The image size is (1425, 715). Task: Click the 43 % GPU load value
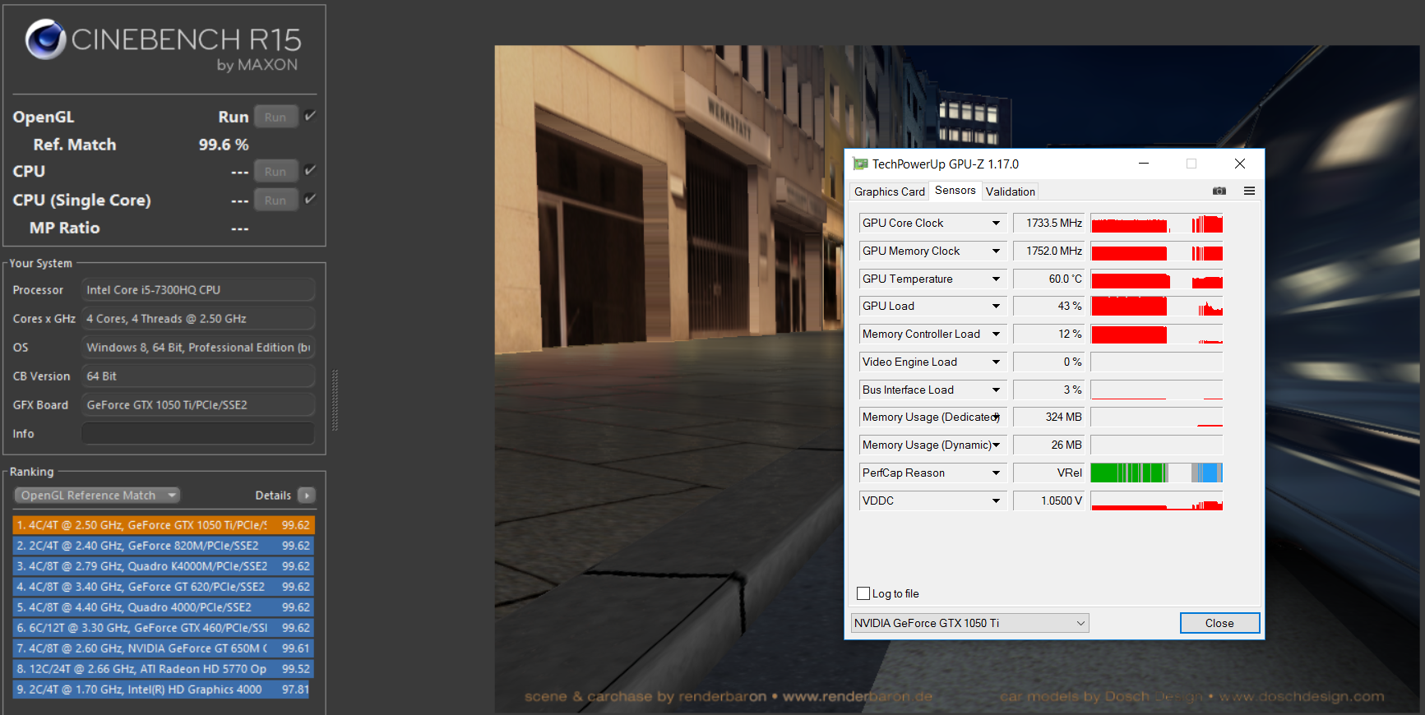coord(1049,307)
